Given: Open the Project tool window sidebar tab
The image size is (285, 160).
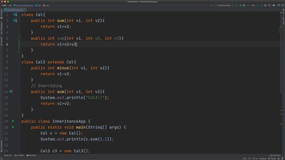Looking at the screenshot, I should pos(1,14).
